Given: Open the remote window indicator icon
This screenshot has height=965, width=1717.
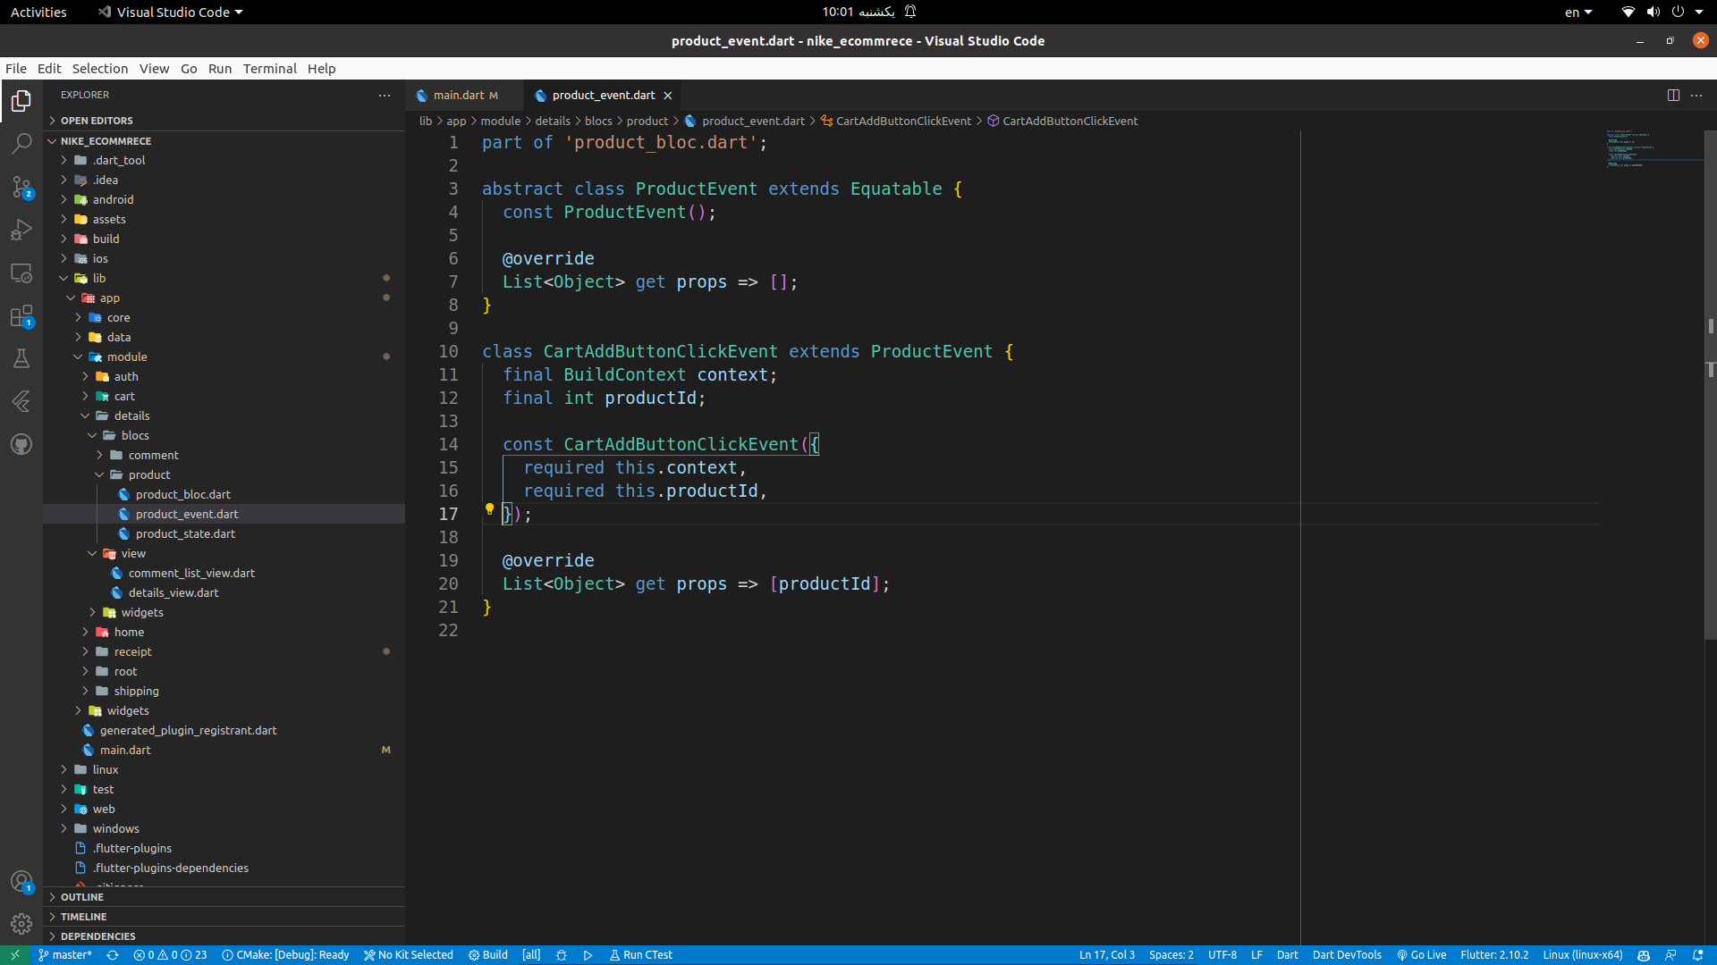Looking at the screenshot, I should [x=15, y=955].
